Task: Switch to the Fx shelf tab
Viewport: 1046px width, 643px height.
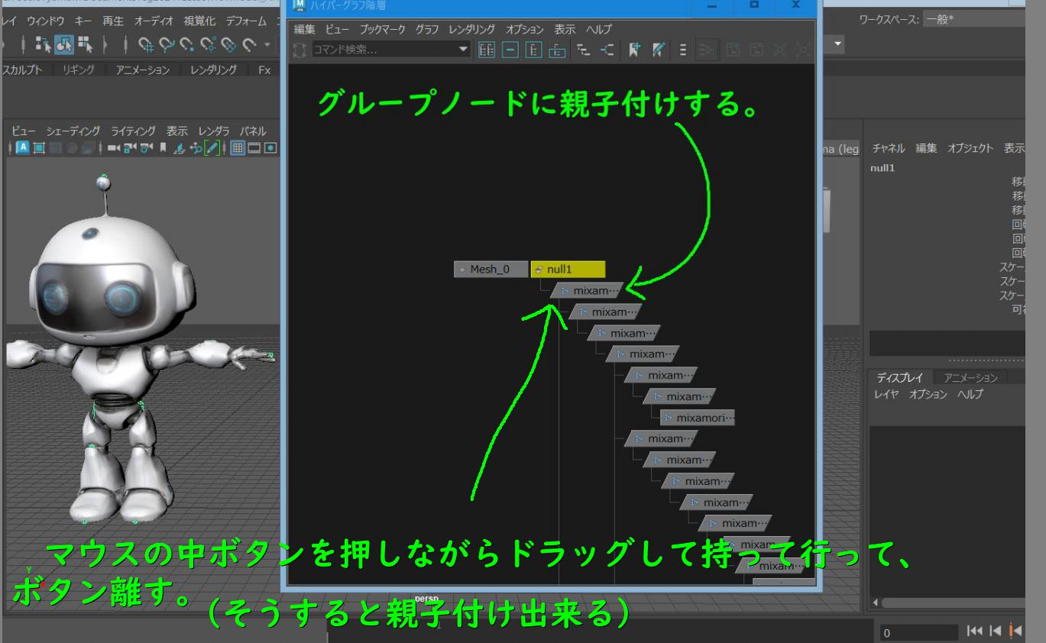Action: click(x=264, y=70)
